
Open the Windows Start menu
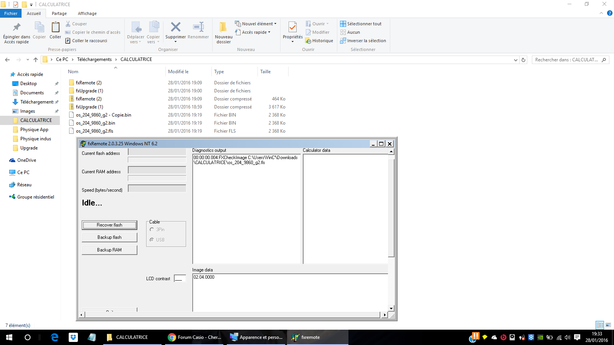click(9, 337)
